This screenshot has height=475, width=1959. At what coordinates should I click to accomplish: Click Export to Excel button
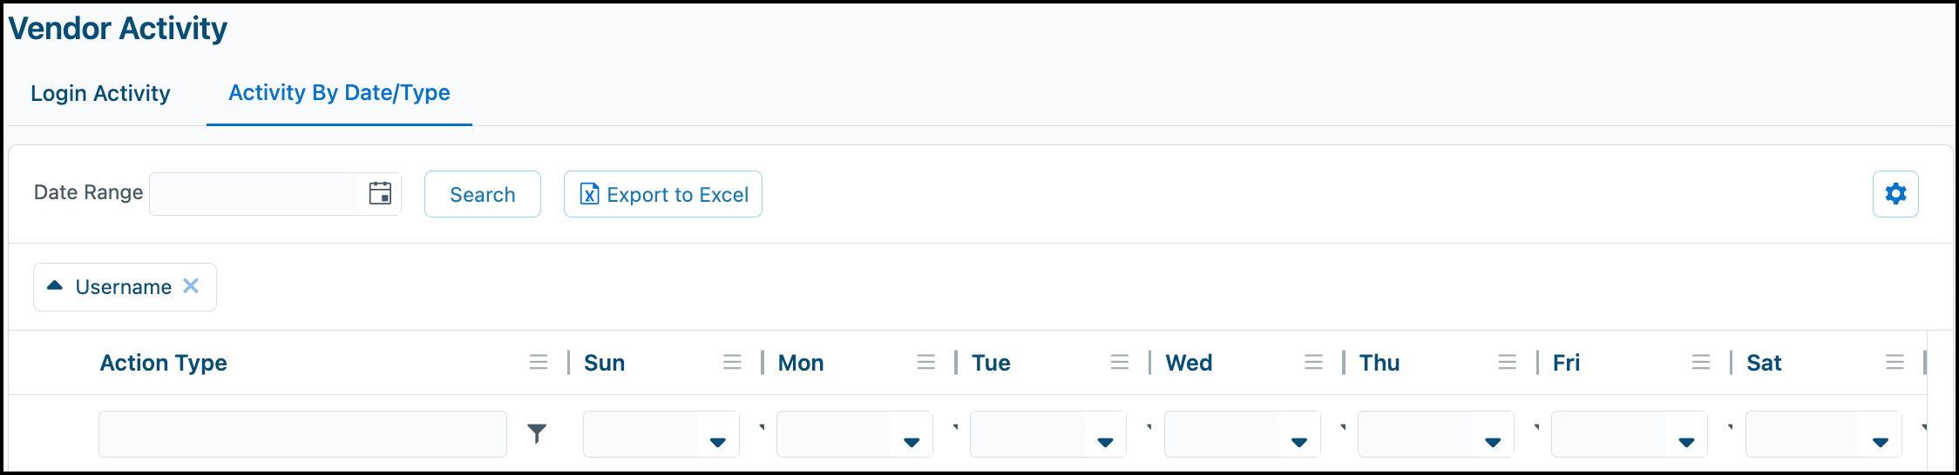pyautogui.click(x=663, y=194)
